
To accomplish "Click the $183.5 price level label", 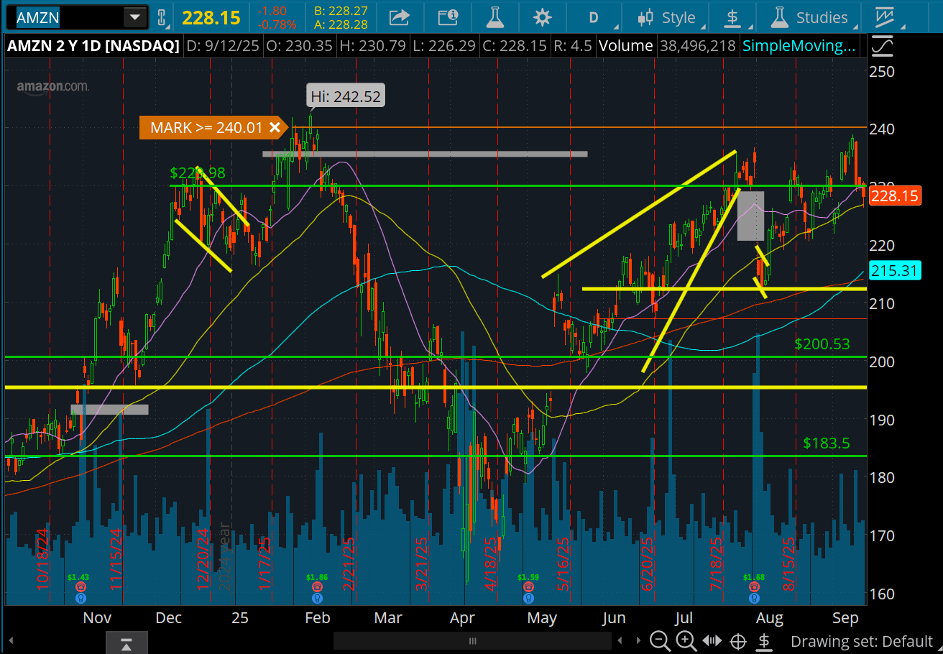I will tap(827, 443).
